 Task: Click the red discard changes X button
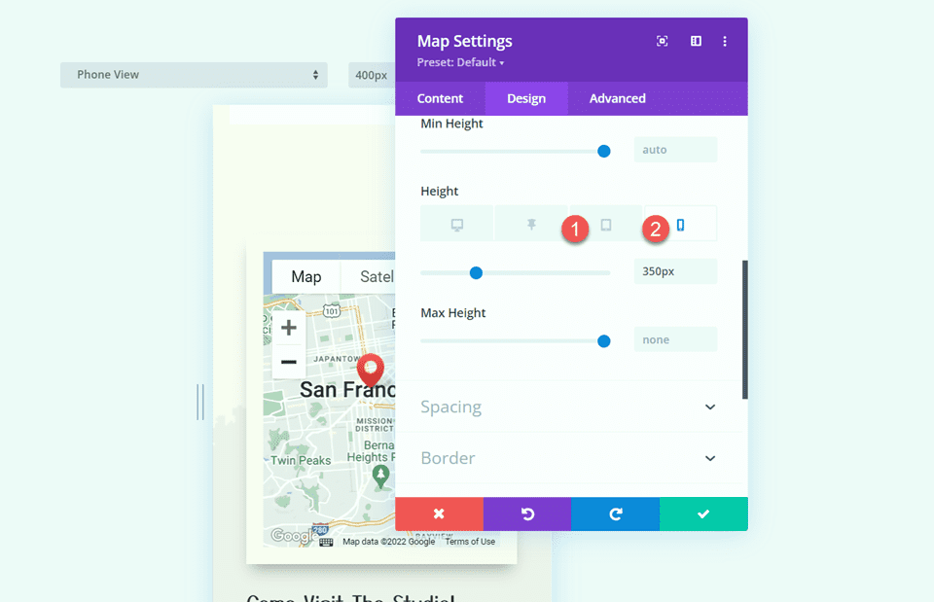[x=439, y=513]
